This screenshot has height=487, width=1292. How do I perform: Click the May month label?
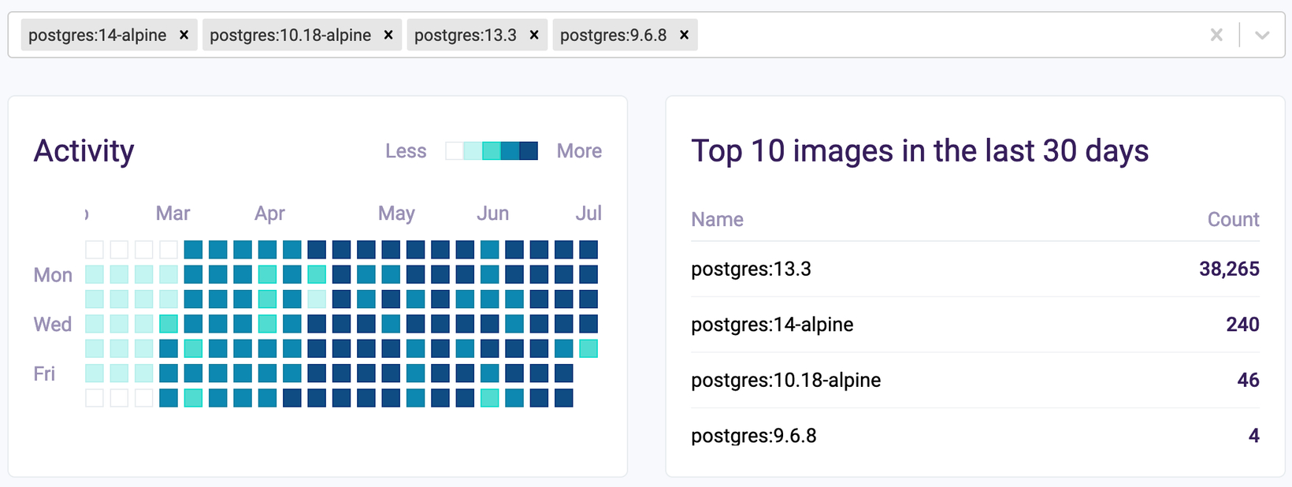click(x=396, y=214)
